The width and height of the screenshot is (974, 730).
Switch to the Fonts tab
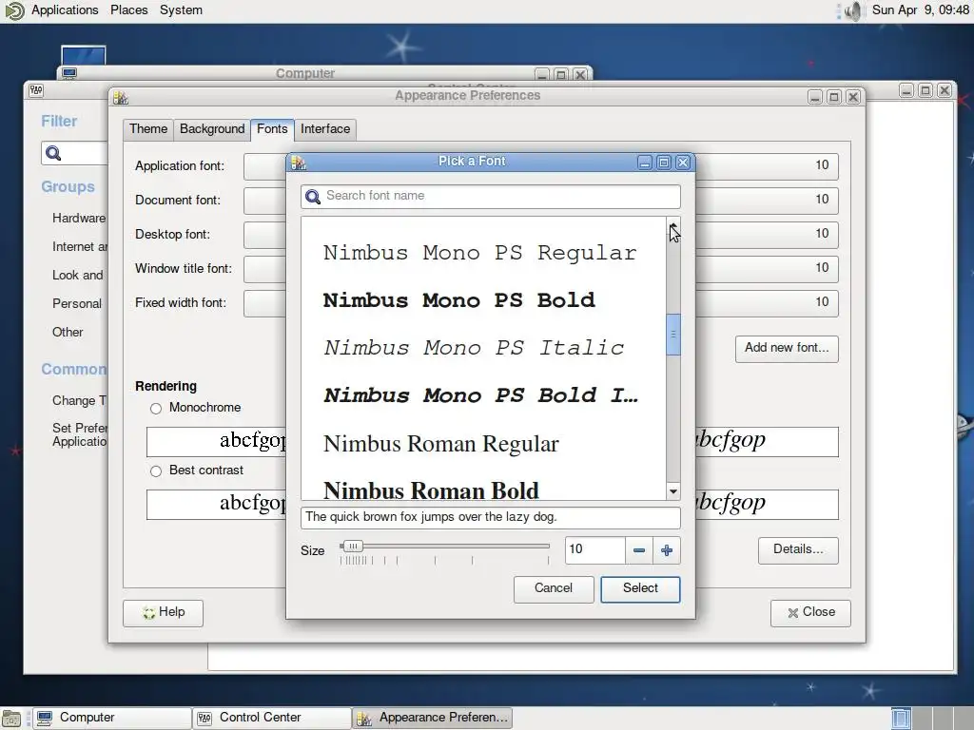[272, 129]
